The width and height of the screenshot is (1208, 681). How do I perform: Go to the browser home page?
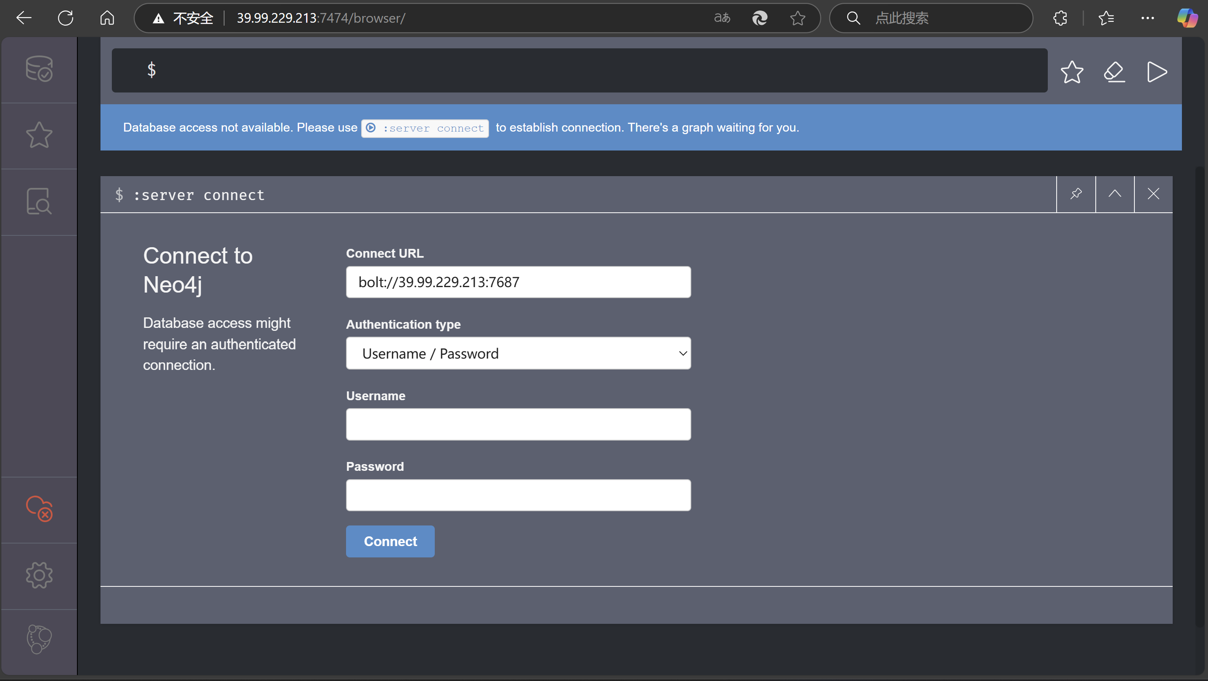(x=107, y=18)
